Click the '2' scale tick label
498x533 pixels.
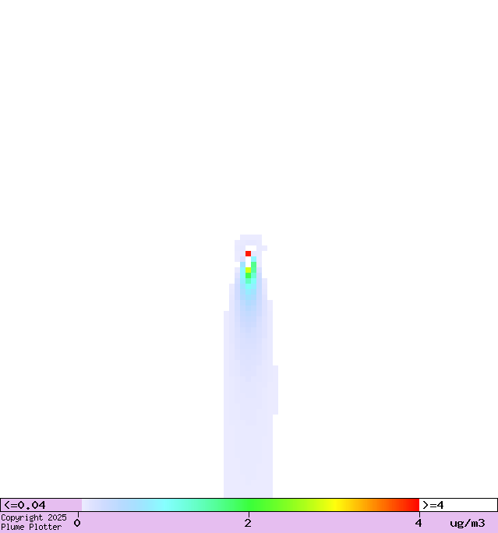click(248, 523)
